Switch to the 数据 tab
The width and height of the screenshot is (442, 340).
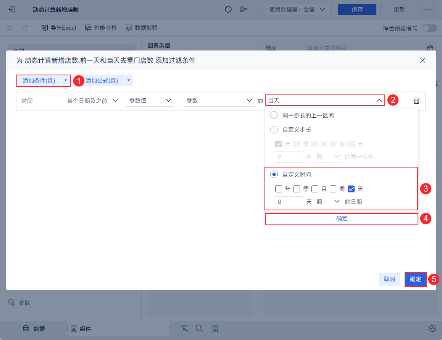click(x=34, y=329)
